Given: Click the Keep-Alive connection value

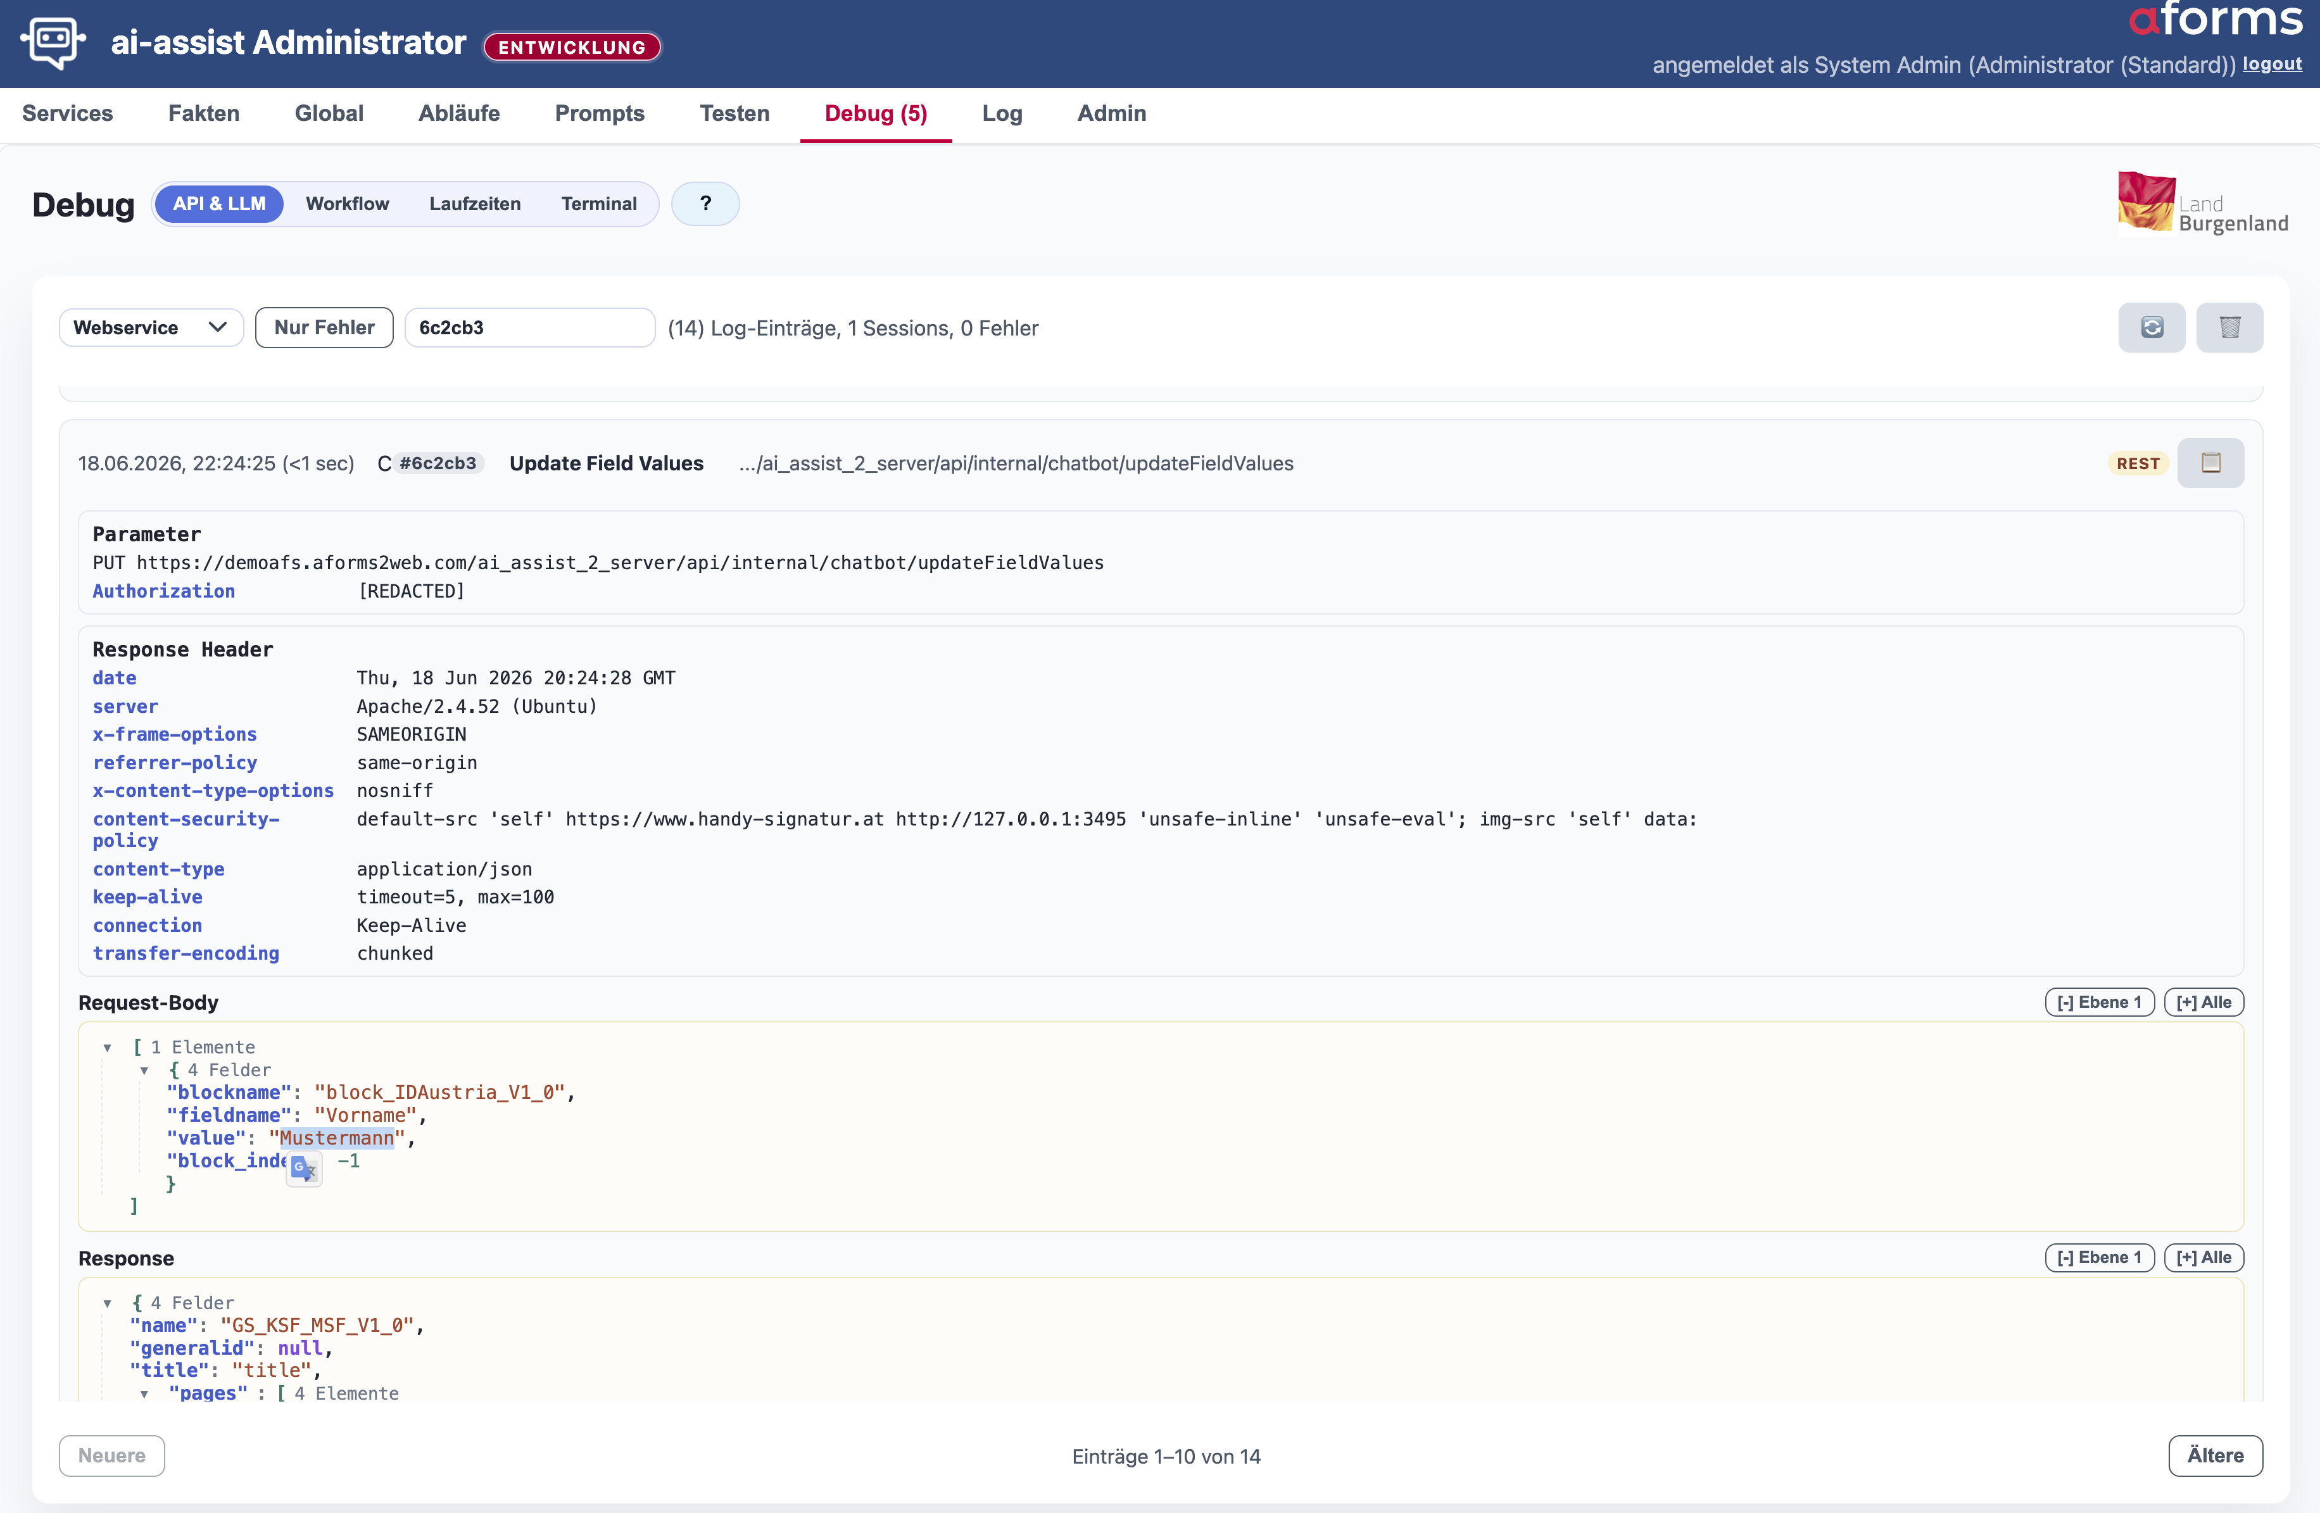Looking at the screenshot, I should click(412, 925).
